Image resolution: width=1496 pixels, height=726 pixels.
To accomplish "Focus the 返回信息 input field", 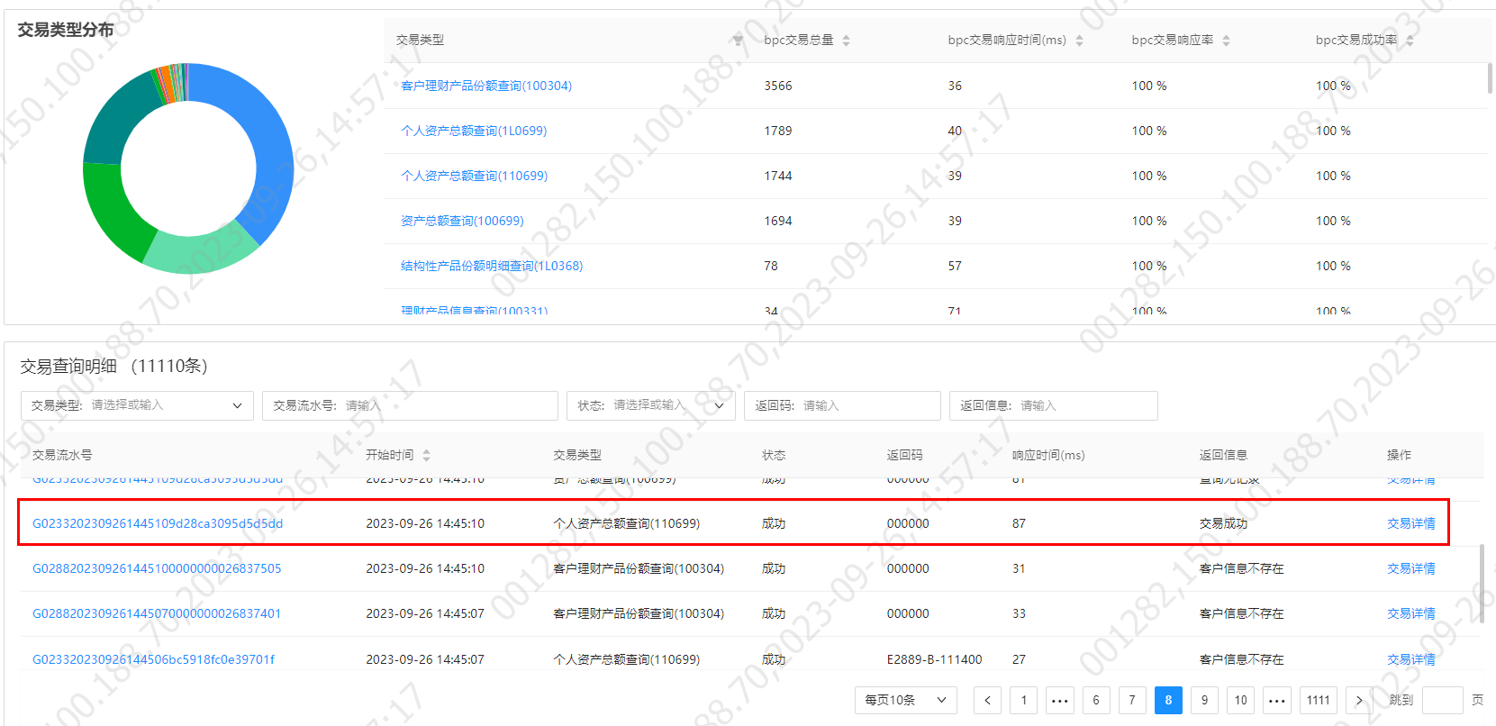I will [1053, 405].
